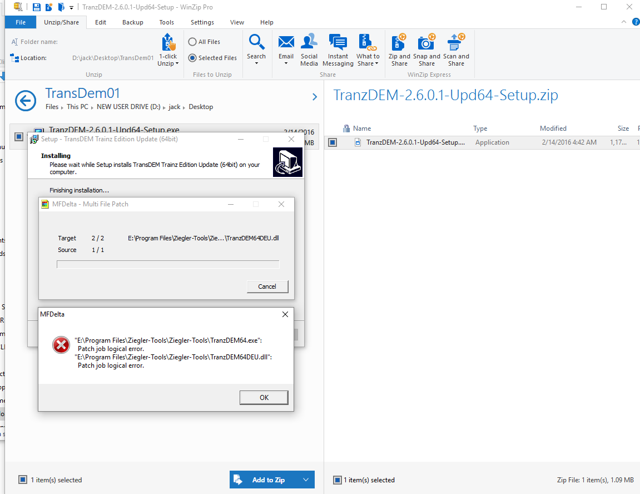
Task: Toggle checkbox for TranzDEM-2.6.0.1-Upd64-Setup in zip pane
Action: (x=333, y=142)
